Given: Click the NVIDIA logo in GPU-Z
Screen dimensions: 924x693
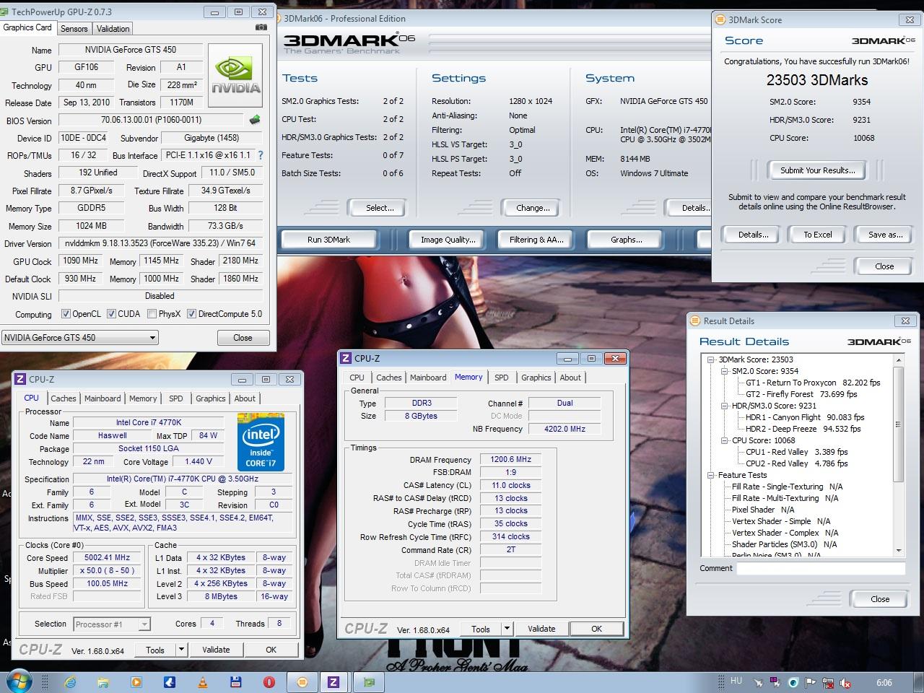Looking at the screenshot, I should (235, 77).
